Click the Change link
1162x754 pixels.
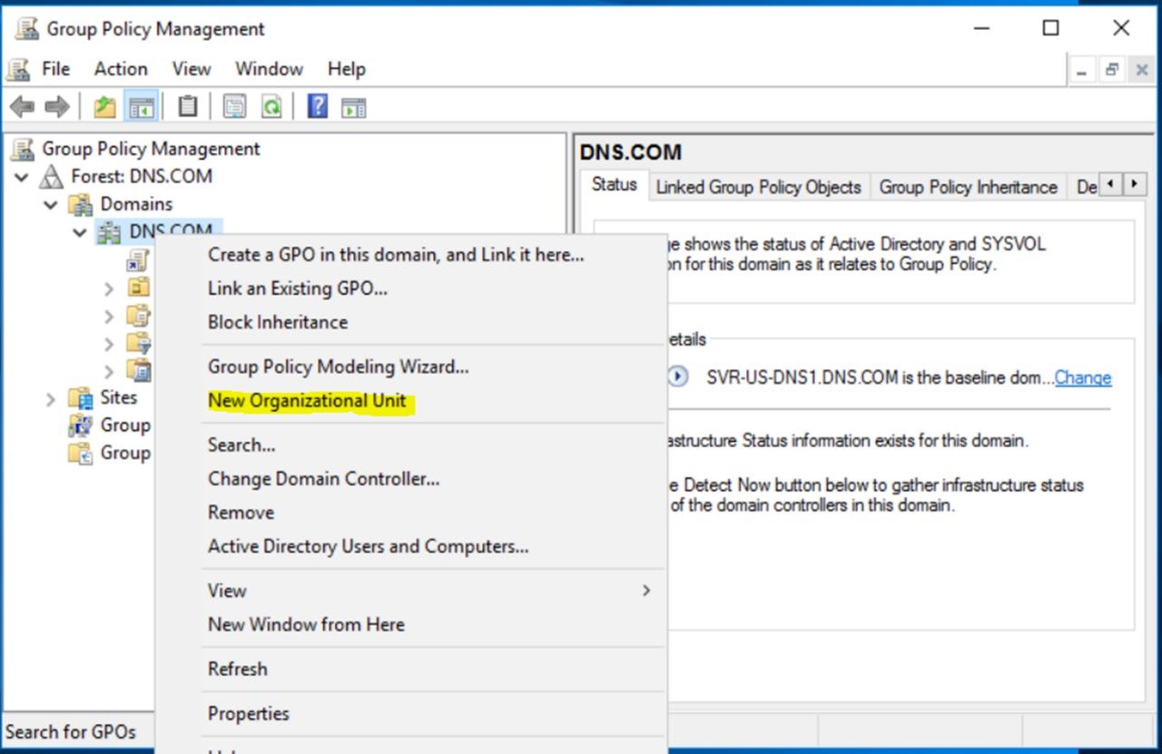(1083, 377)
